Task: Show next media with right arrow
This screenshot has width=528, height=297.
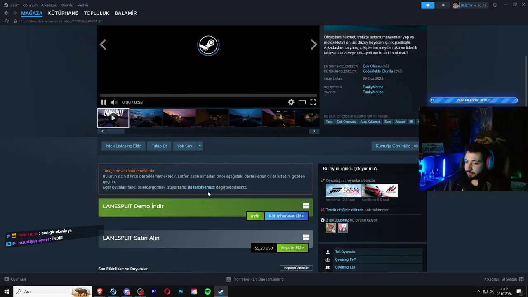Action: coord(314,45)
